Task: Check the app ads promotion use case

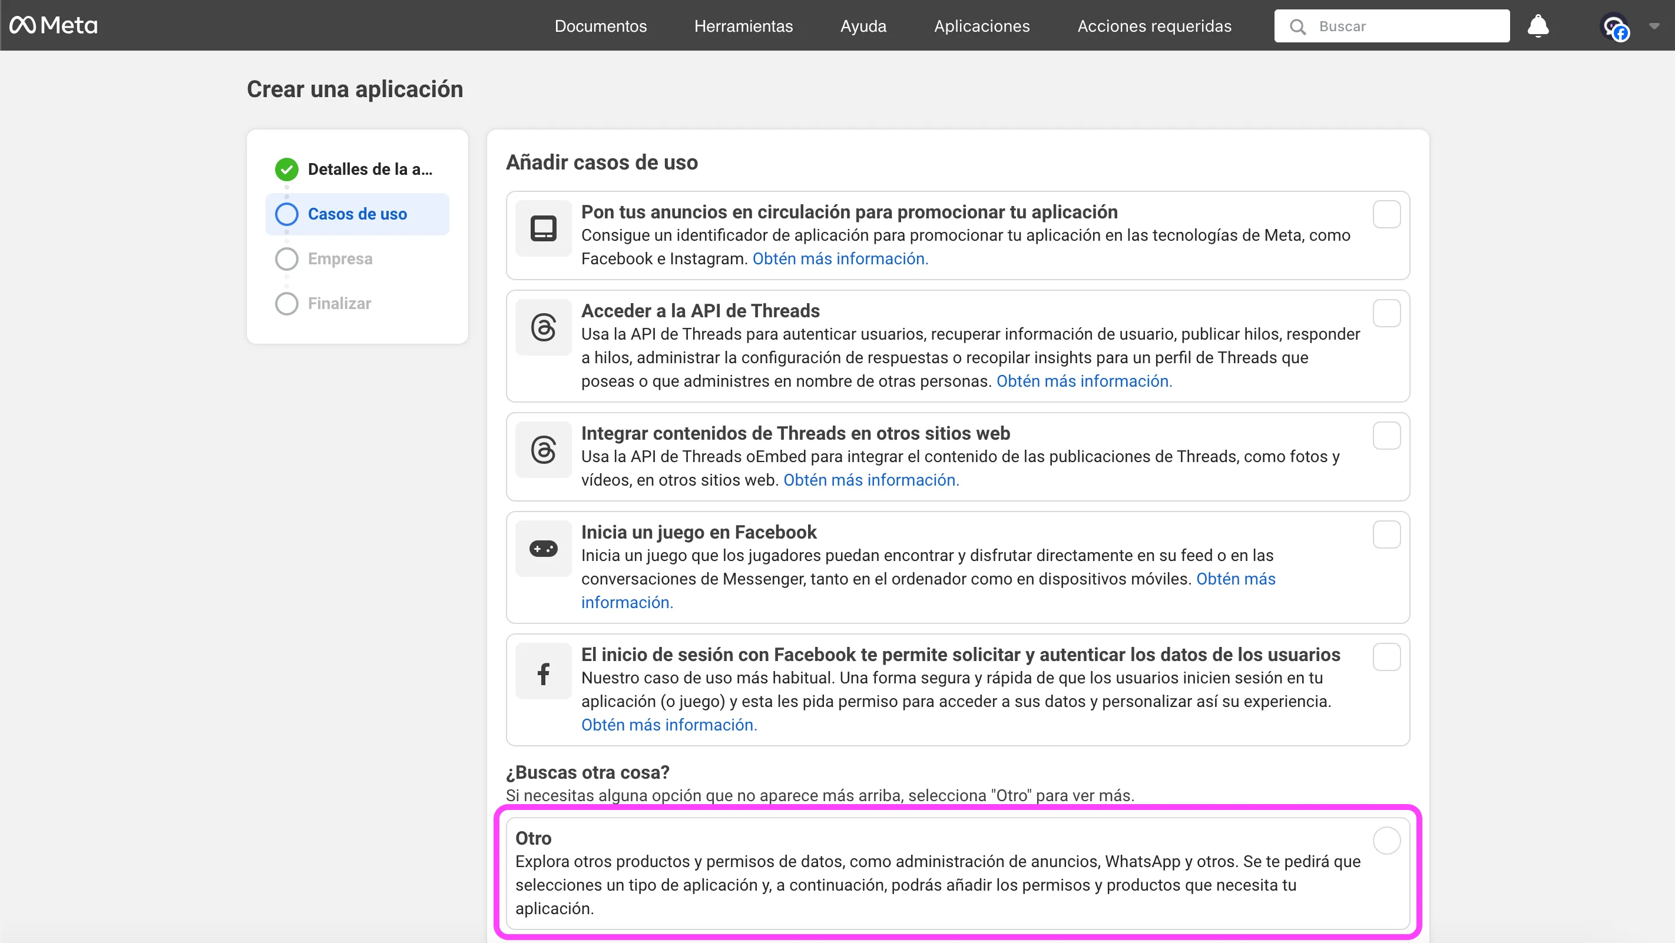Action: (x=1386, y=214)
